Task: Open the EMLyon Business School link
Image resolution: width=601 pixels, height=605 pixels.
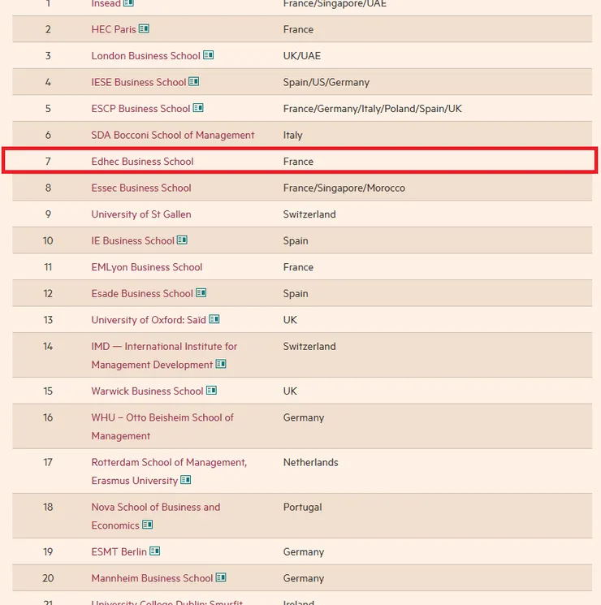Action: 146,267
